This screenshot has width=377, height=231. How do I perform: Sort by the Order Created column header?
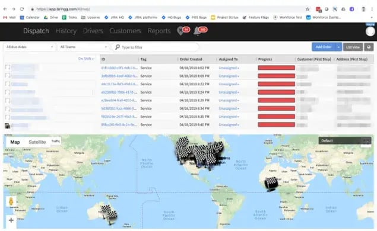191,59
